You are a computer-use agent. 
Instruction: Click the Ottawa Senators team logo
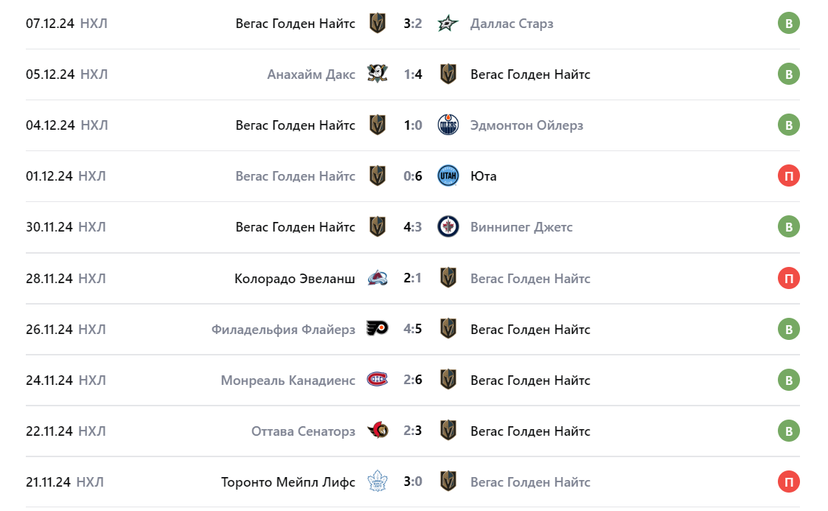378,431
